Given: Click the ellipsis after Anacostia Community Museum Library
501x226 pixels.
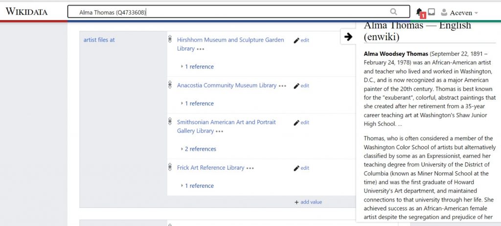Looking at the screenshot, I should pos(282,86).
